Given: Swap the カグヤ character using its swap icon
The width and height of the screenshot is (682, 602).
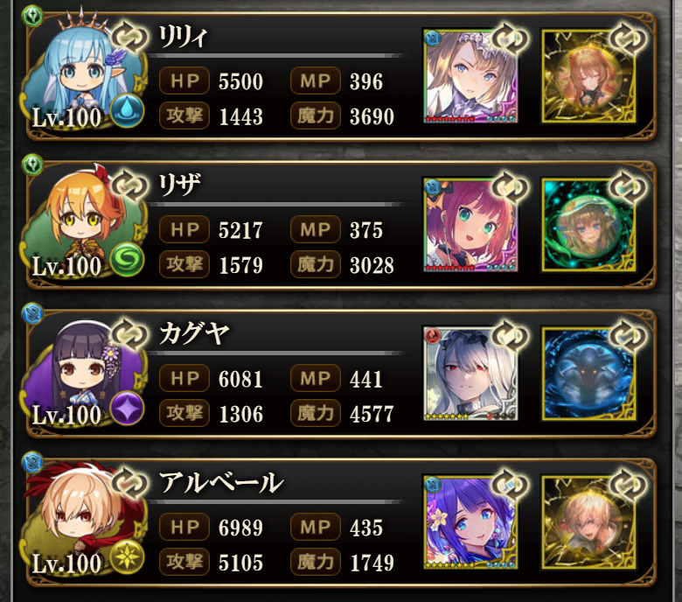Looking at the screenshot, I should point(129,335).
